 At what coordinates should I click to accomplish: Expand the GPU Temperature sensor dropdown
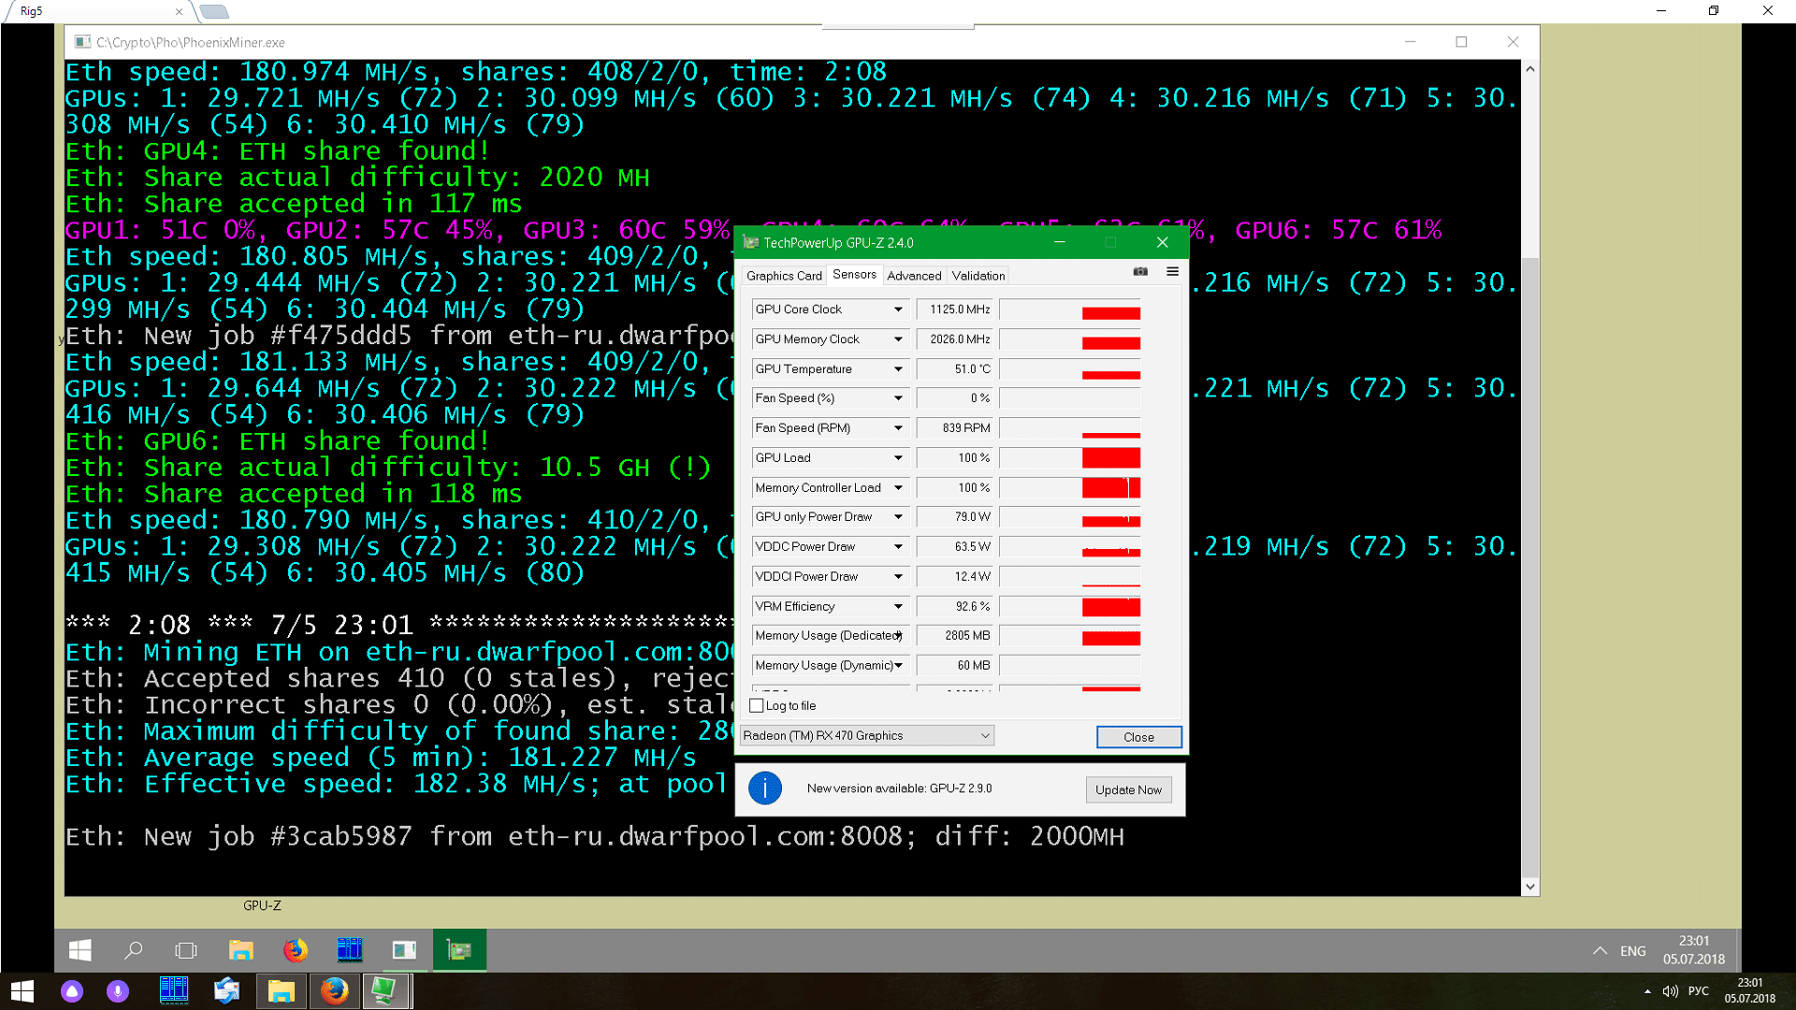click(898, 369)
